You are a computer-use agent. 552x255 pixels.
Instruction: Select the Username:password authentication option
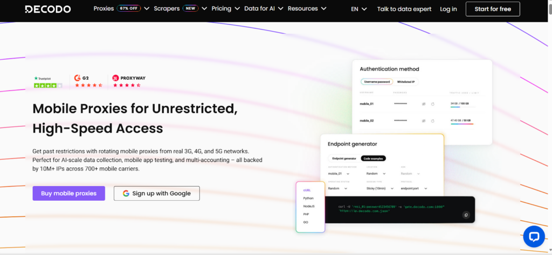pos(376,82)
